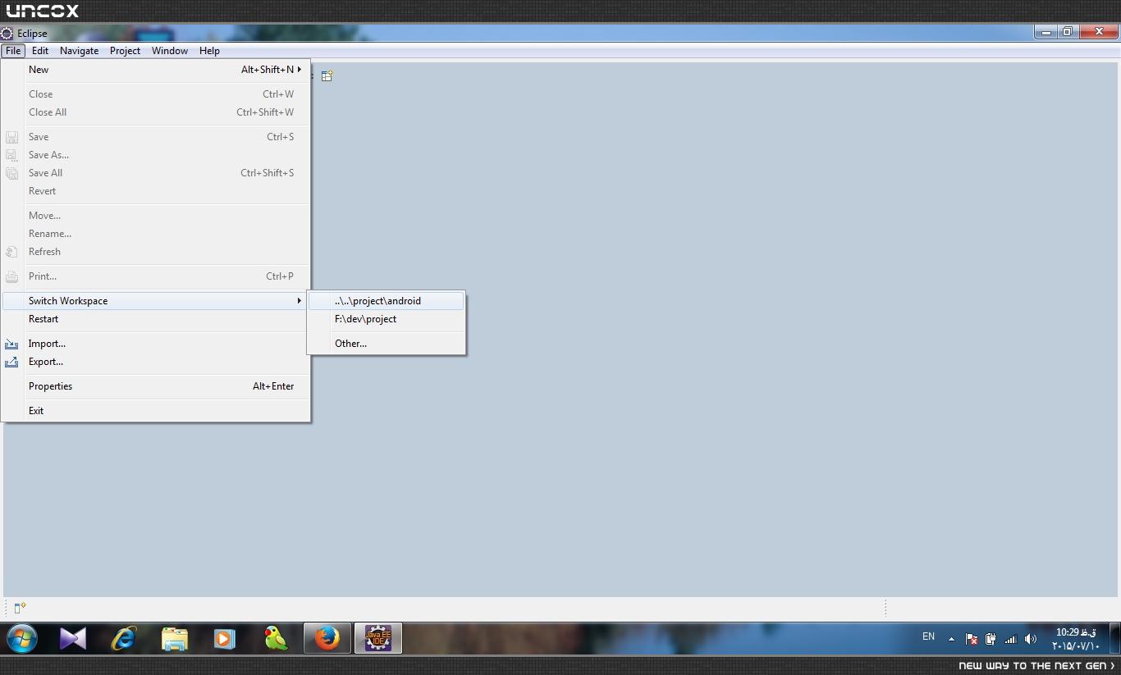Open the Windows Start menu
The width and height of the screenshot is (1121, 675).
[22, 638]
